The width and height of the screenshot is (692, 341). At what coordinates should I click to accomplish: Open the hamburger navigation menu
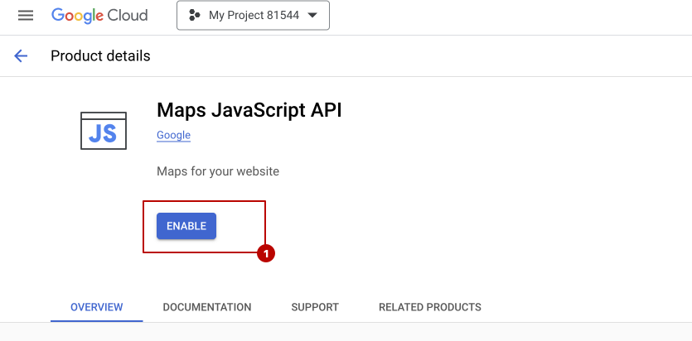pos(26,16)
